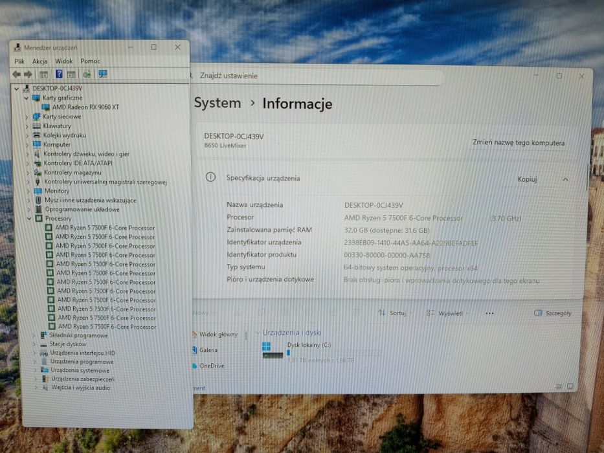Open the Pomoc menu
604x453 pixels.
90,61
